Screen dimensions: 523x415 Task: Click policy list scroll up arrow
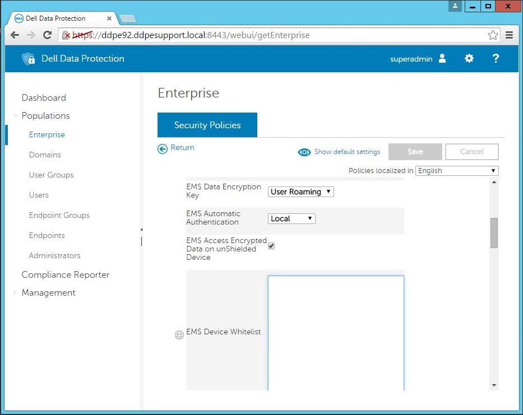pos(494,182)
